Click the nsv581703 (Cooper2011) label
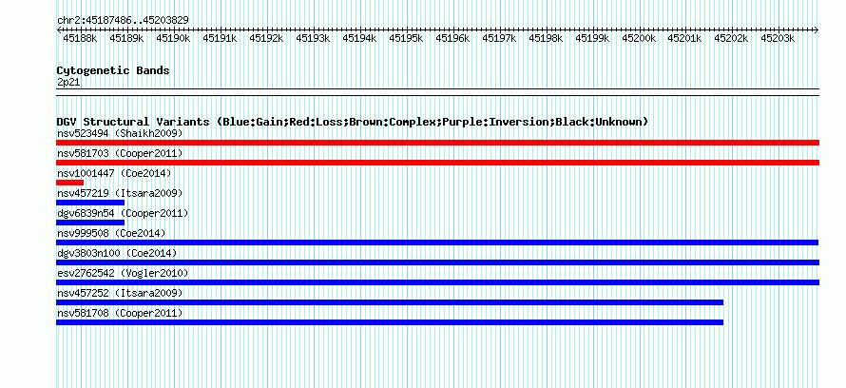Screen dimensions: 846x388 click(120, 153)
